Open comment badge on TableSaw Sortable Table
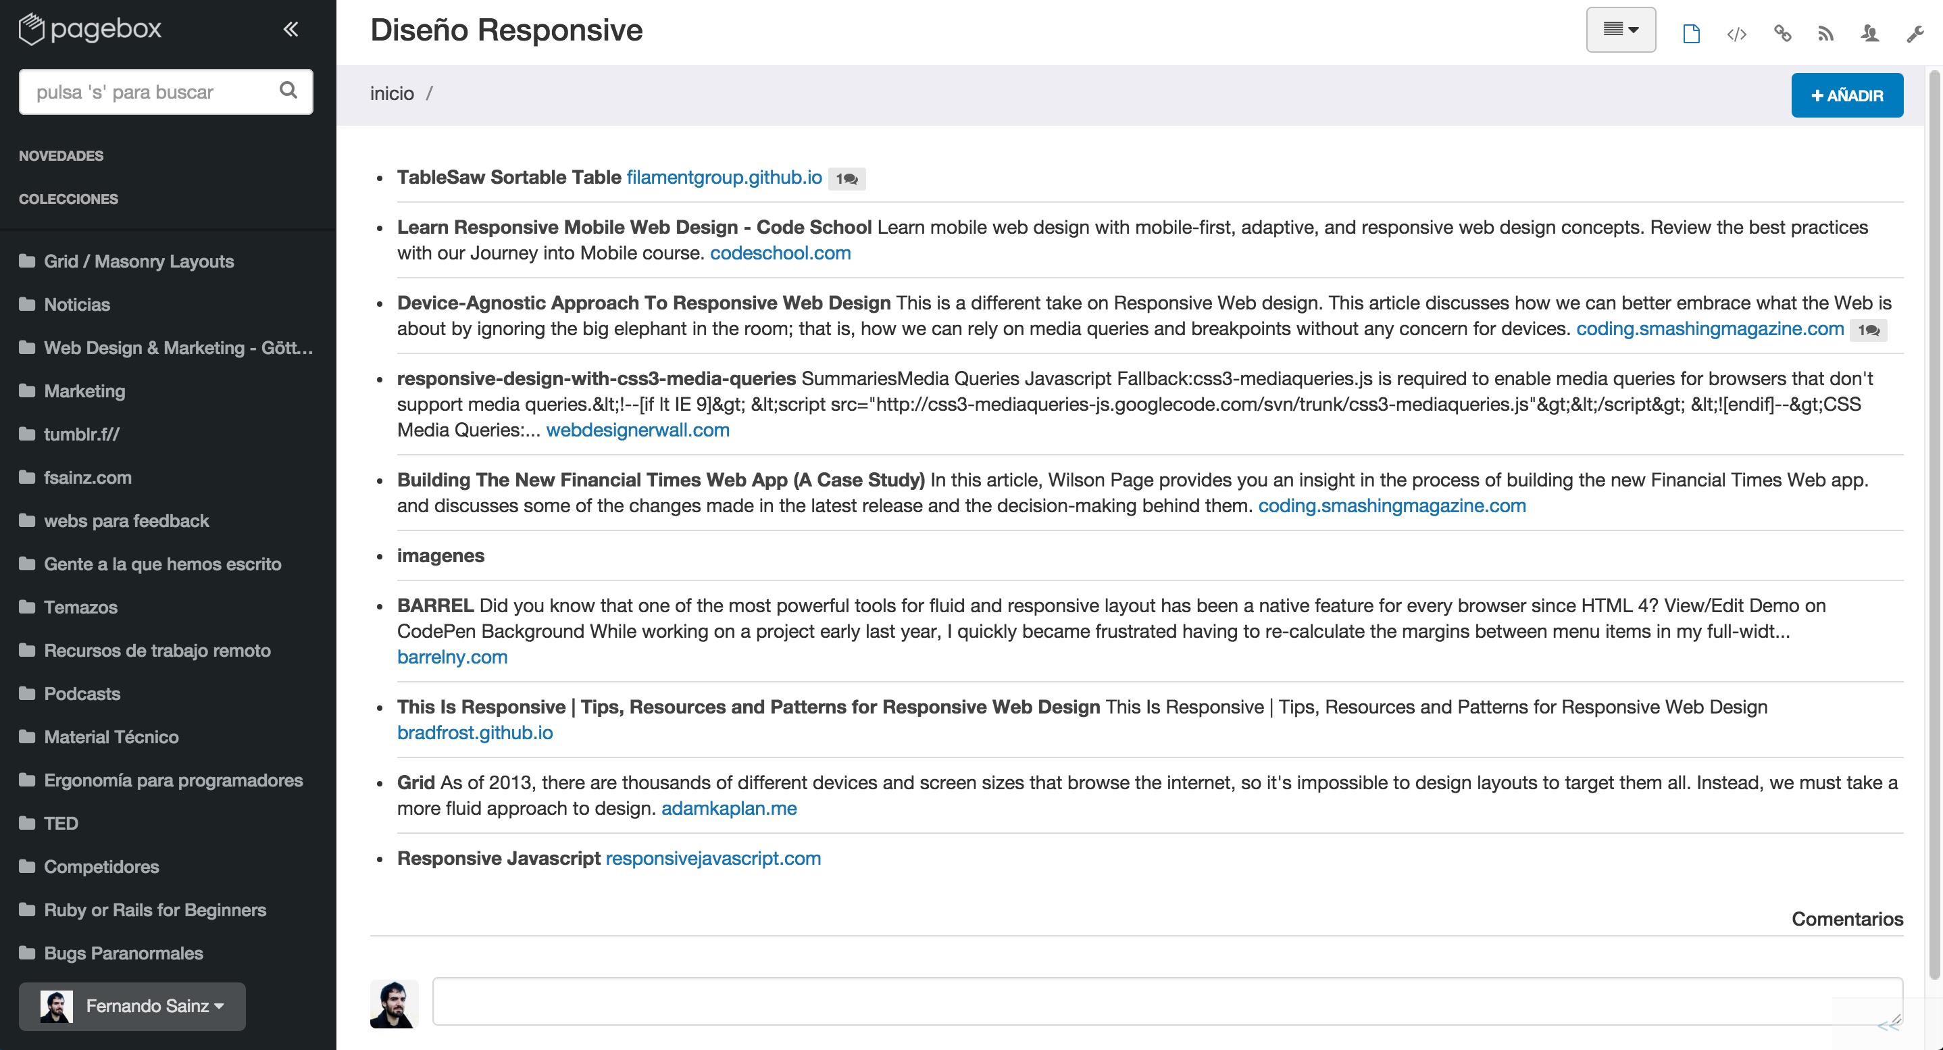Screen dimensions: 1943x1050 [x=847, y=179]
